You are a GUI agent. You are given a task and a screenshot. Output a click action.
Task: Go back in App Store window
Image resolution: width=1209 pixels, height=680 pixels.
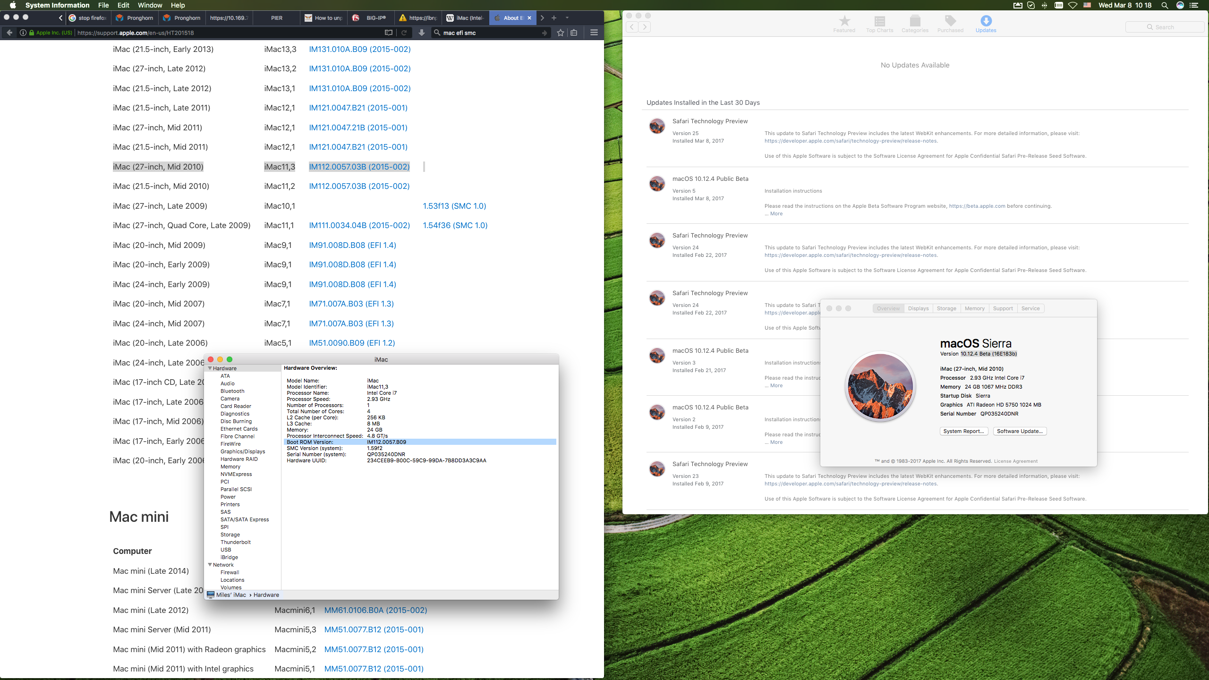(632, 27)
